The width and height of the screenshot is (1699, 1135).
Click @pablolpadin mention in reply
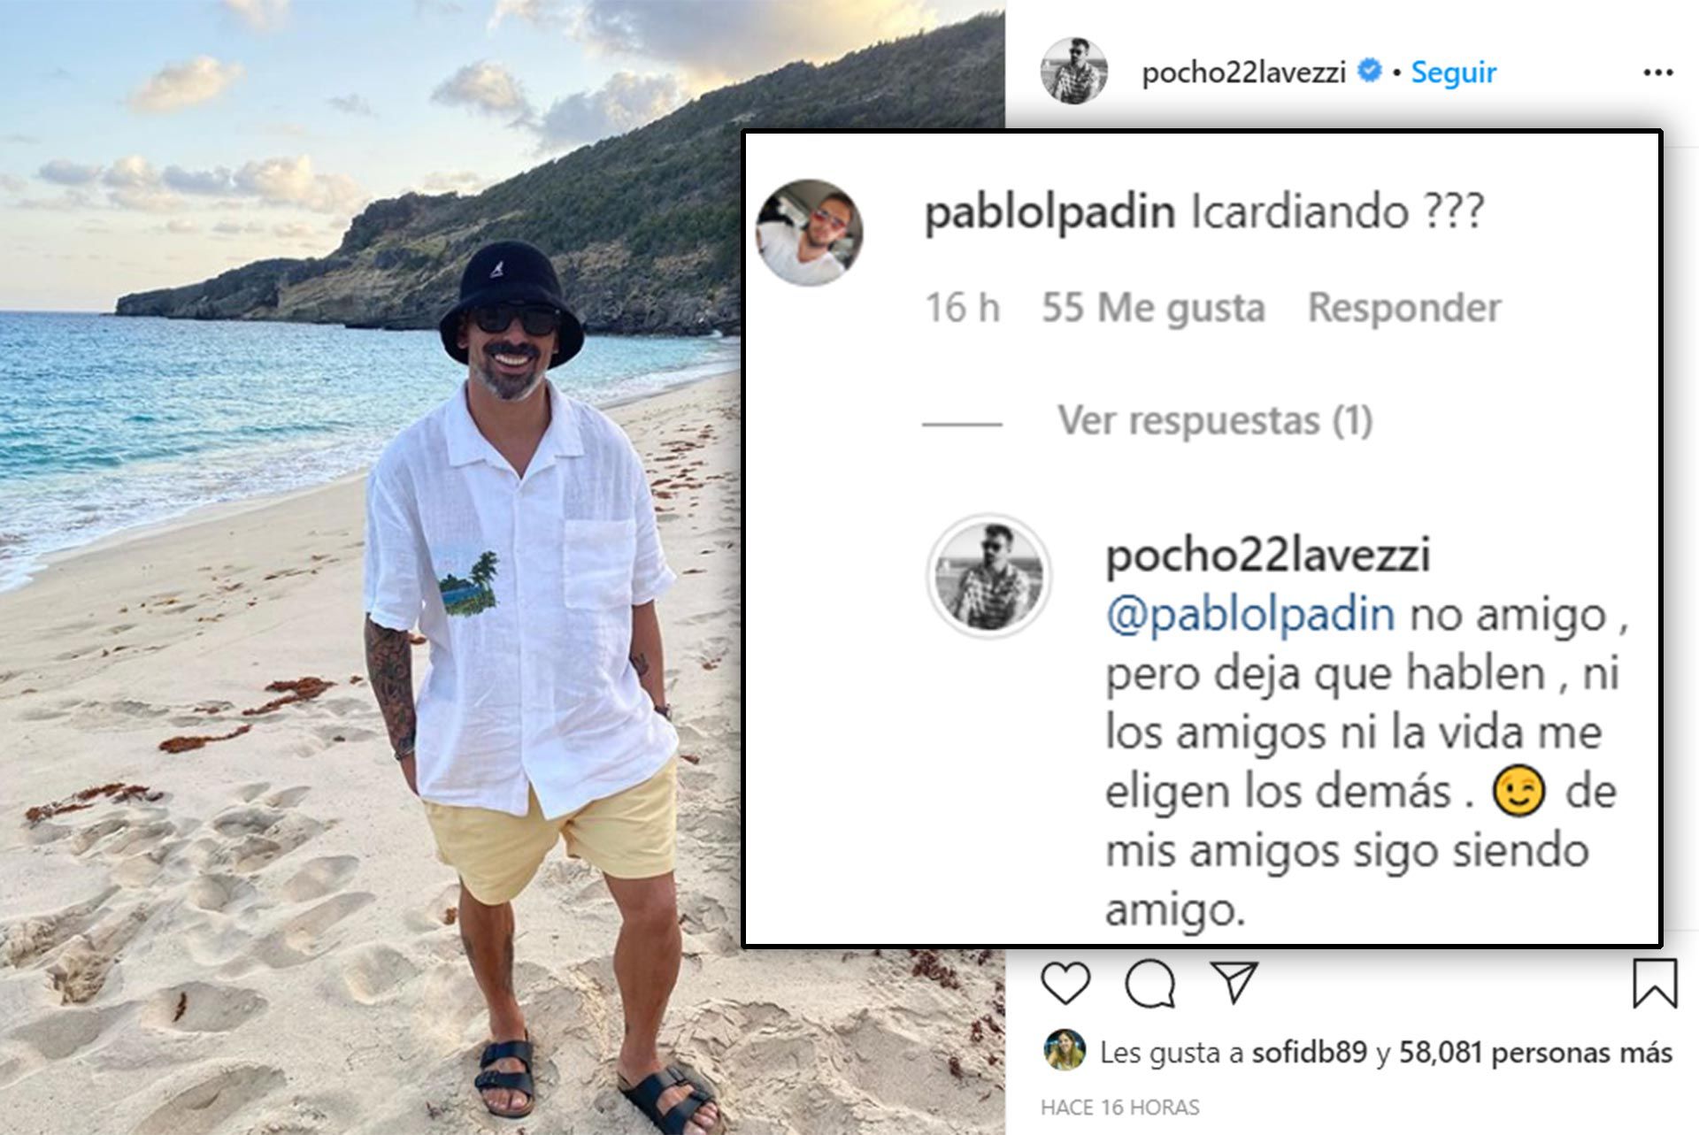pyautogui.click(x=1250, y=615)
